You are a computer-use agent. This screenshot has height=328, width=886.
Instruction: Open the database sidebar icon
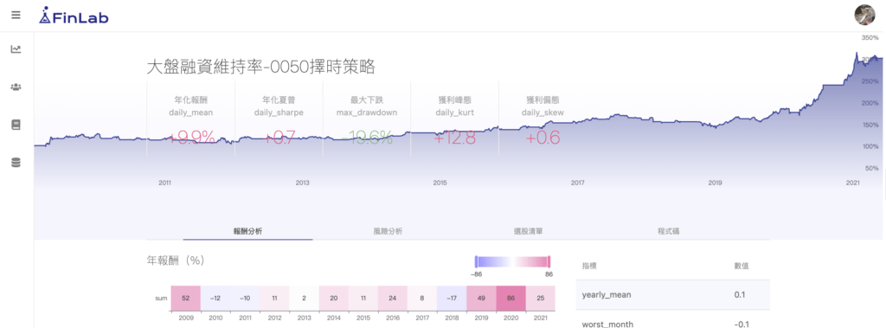tap(16, 163)
